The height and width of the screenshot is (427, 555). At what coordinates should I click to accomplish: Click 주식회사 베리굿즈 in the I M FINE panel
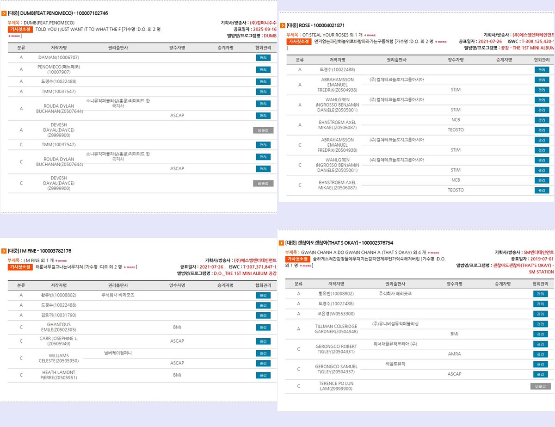(118, 295)
